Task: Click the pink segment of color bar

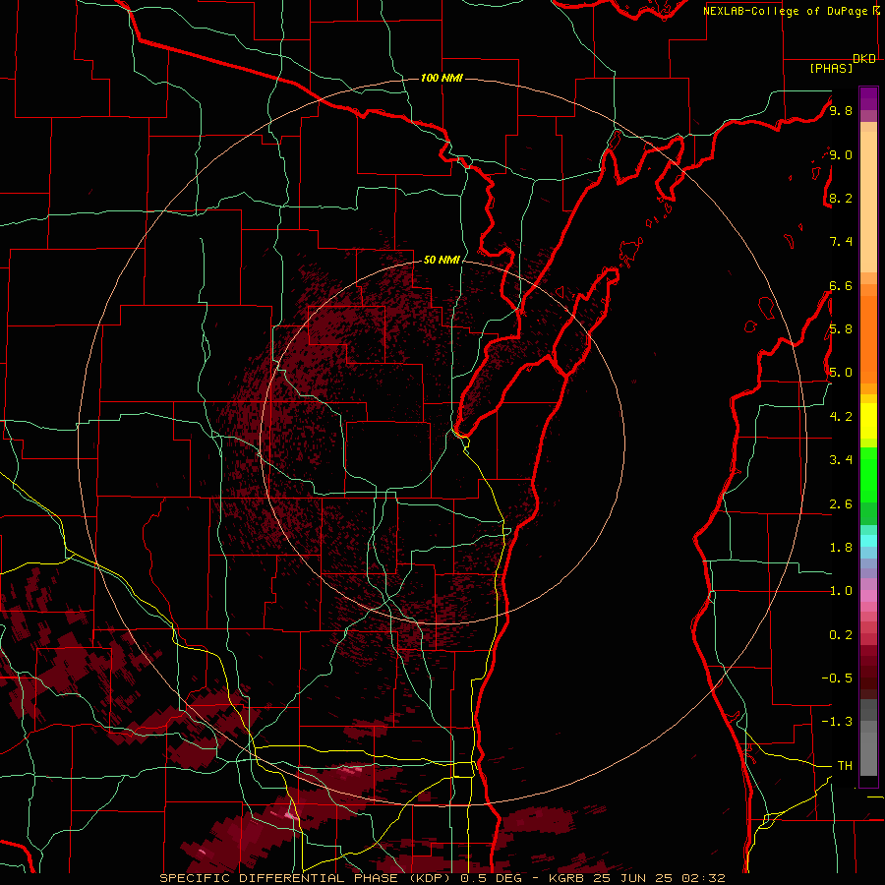Action: [x=868, y=596]
